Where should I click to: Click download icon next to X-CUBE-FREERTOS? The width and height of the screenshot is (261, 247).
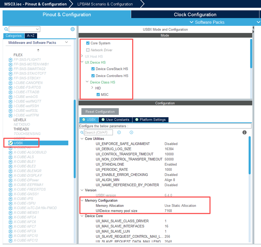[x=10, y=189]
